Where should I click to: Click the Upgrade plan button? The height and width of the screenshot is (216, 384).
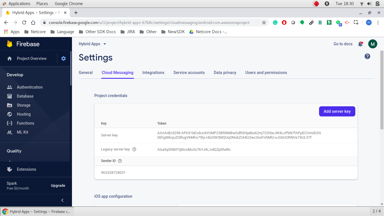(x=58, y=186)
